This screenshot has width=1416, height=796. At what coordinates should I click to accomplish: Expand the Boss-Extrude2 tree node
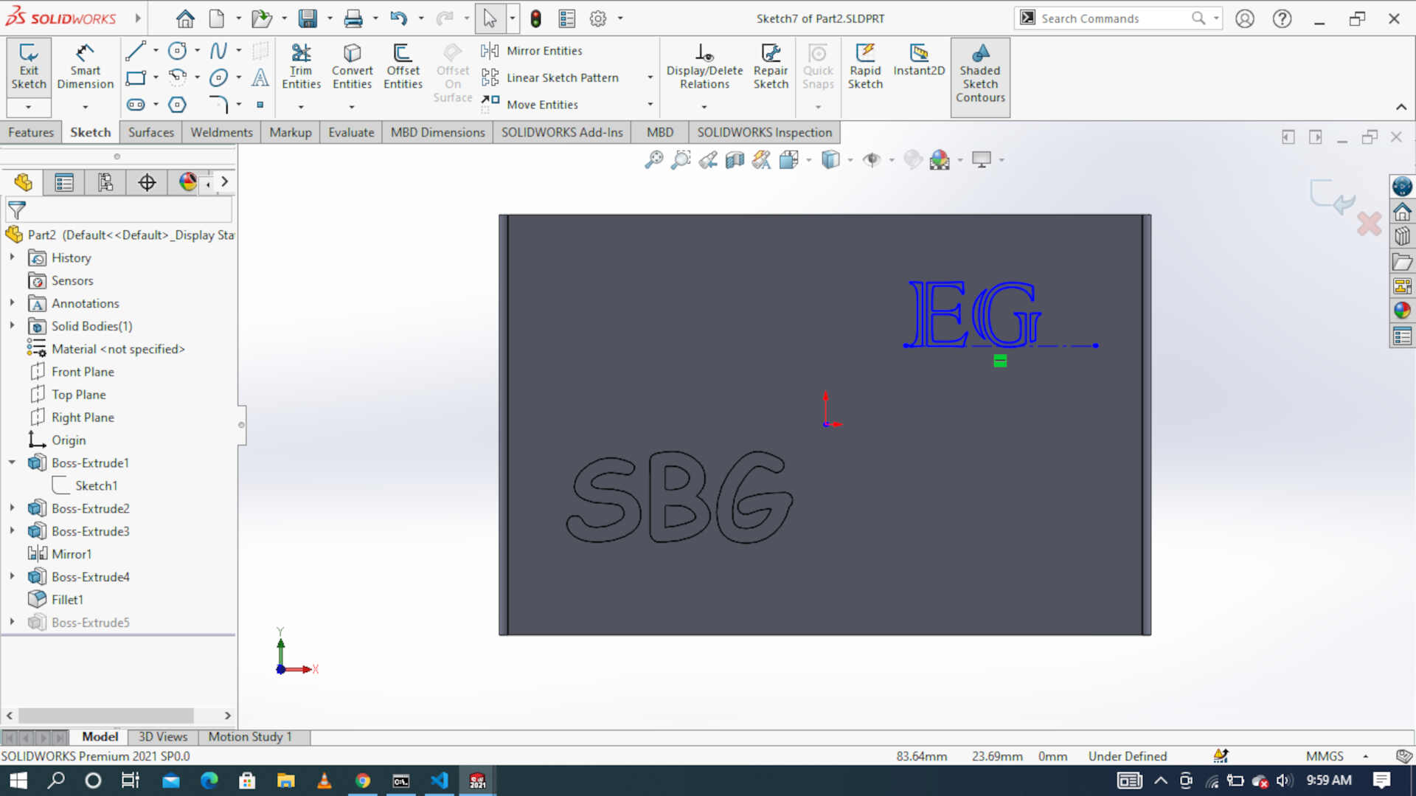tap(12, 508)
